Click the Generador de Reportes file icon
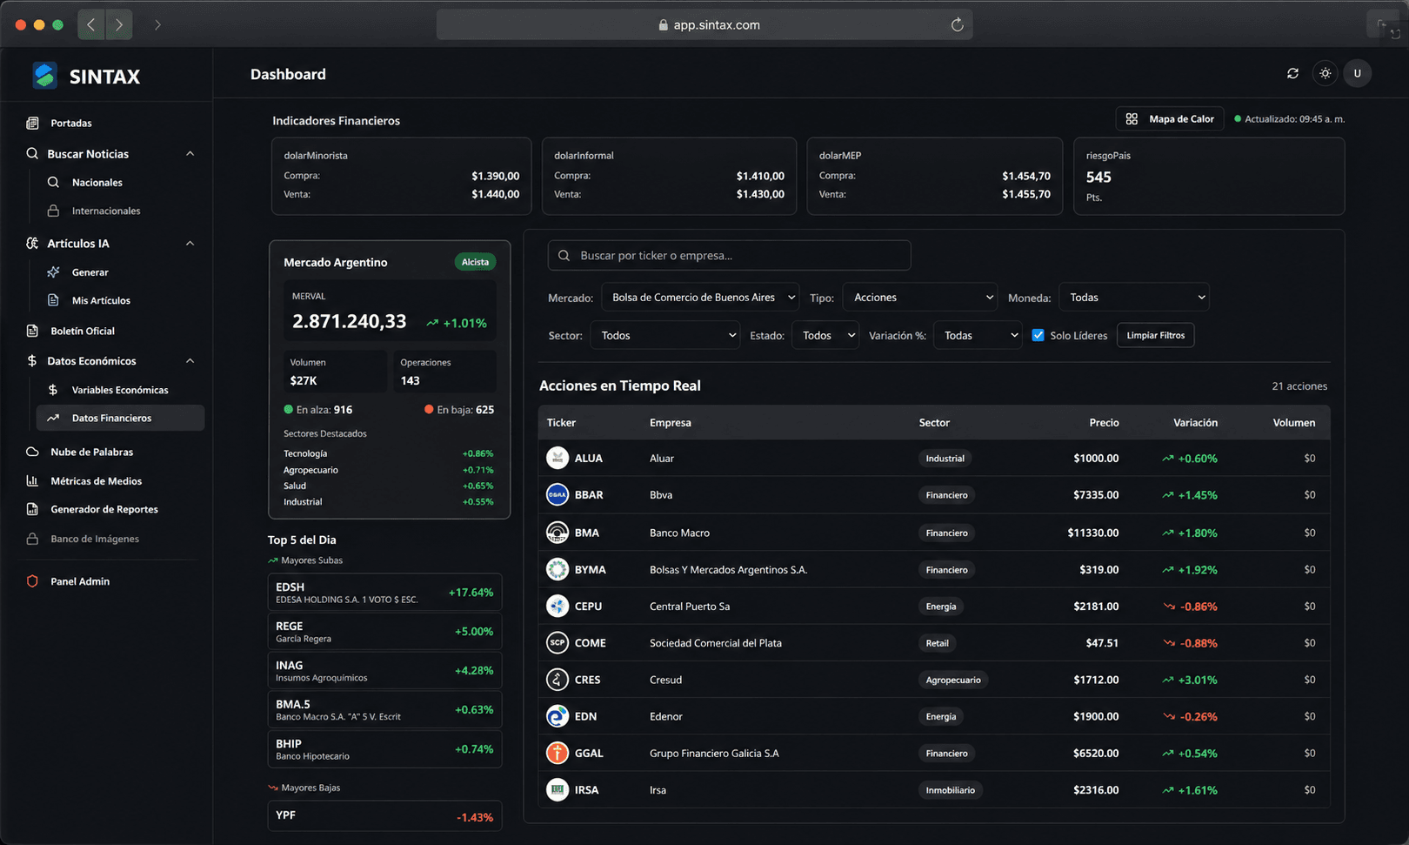The height and width of the screenshot is (845, 1409). pos(32,509)
